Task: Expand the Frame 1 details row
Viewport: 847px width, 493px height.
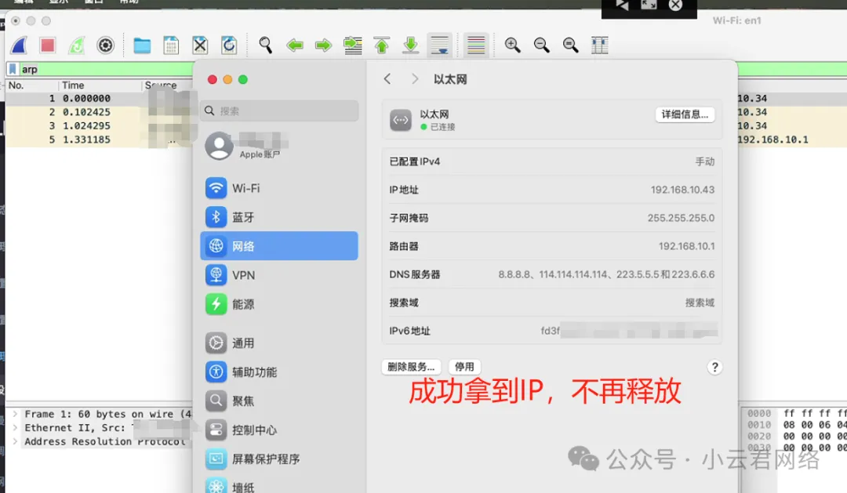Action: coord(13,414)
